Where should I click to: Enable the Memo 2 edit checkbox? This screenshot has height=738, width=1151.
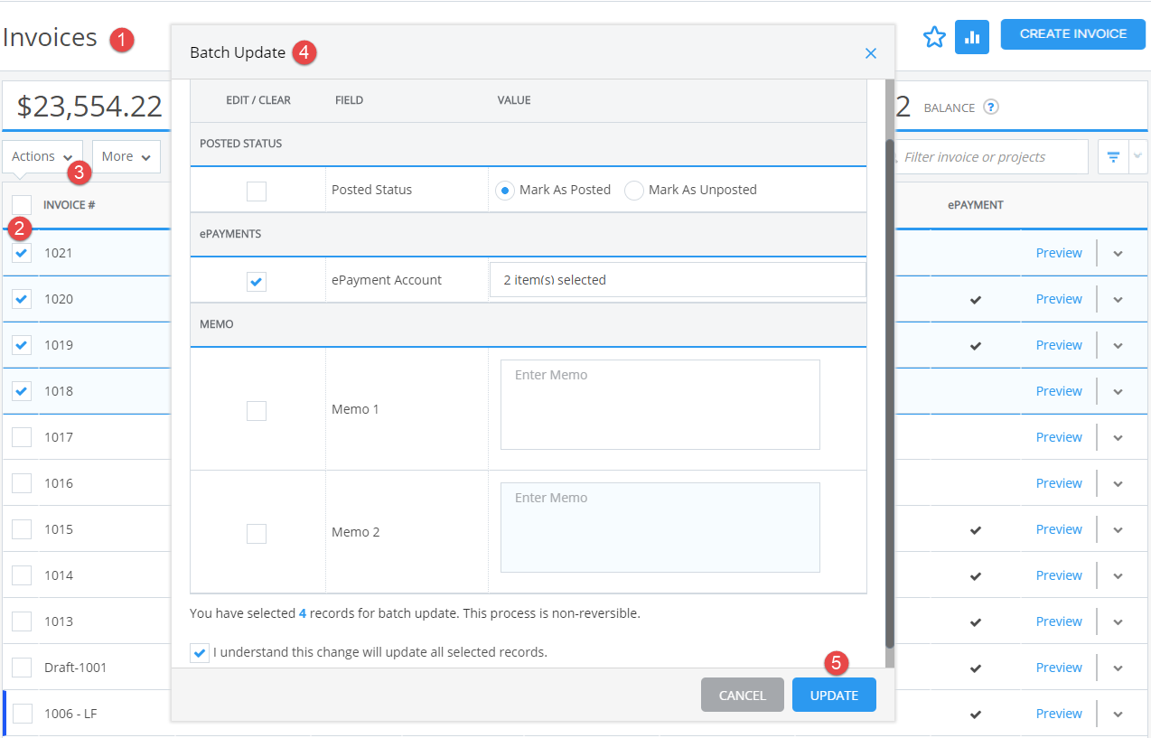tap(257, 534)
